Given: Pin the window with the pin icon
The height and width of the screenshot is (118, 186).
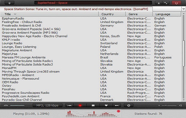Looking at the screenshot, I should (9, 3).
